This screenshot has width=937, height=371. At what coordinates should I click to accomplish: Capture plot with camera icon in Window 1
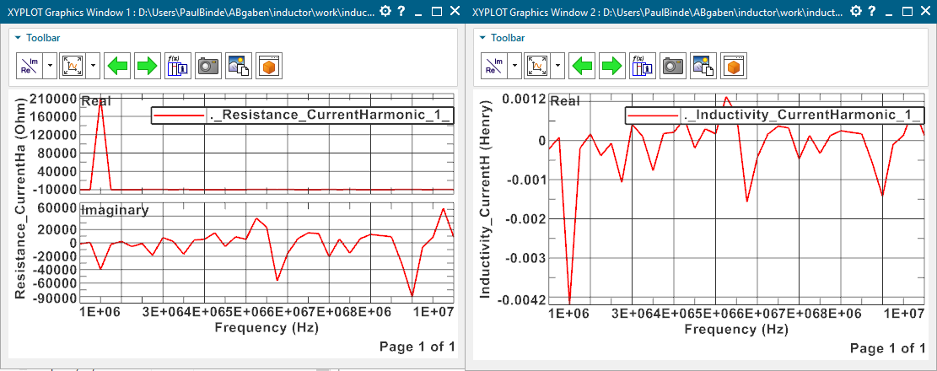coord(207,65)
